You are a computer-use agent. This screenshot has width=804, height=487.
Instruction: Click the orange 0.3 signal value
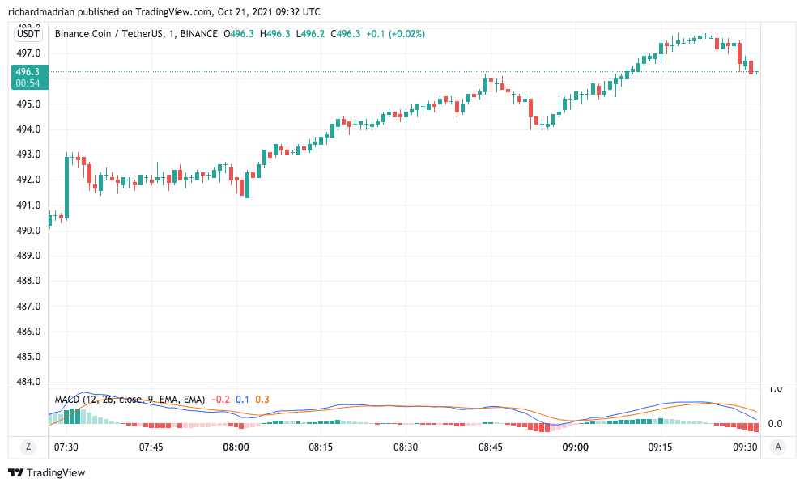[x=262, y=400]
